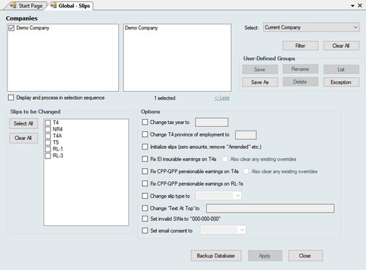Check the T4A slip checkbox
This screenshot has height=270, width=366.
(48, 136)
